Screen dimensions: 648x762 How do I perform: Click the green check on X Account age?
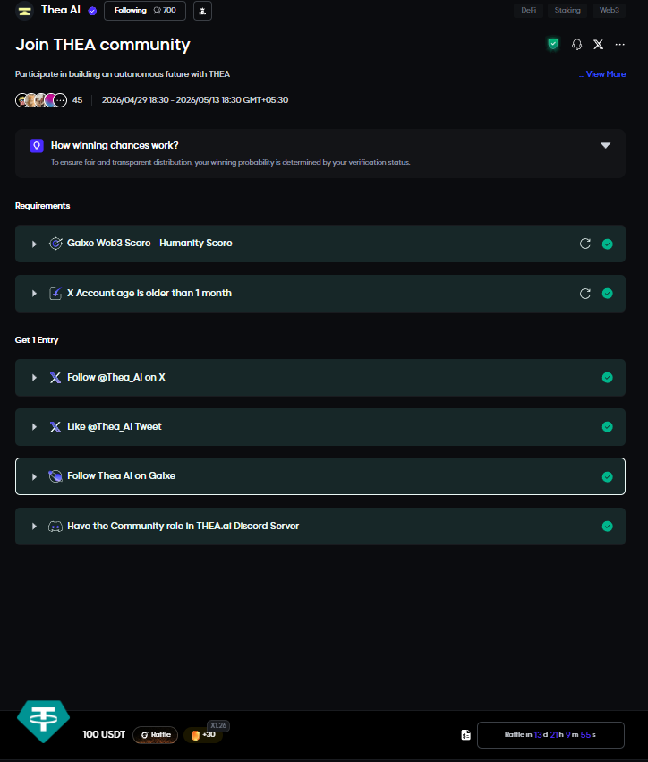point(607,294)
